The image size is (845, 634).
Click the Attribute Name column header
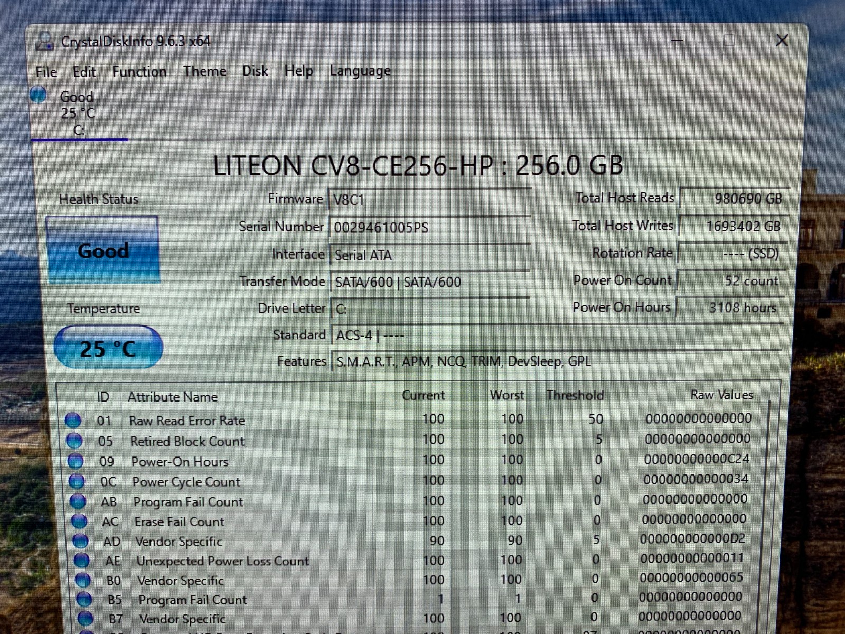pos(173,397)
